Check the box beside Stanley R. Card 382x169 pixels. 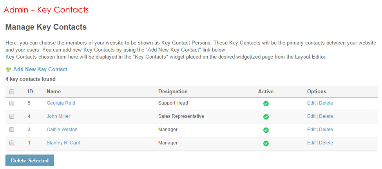(12, 143)
